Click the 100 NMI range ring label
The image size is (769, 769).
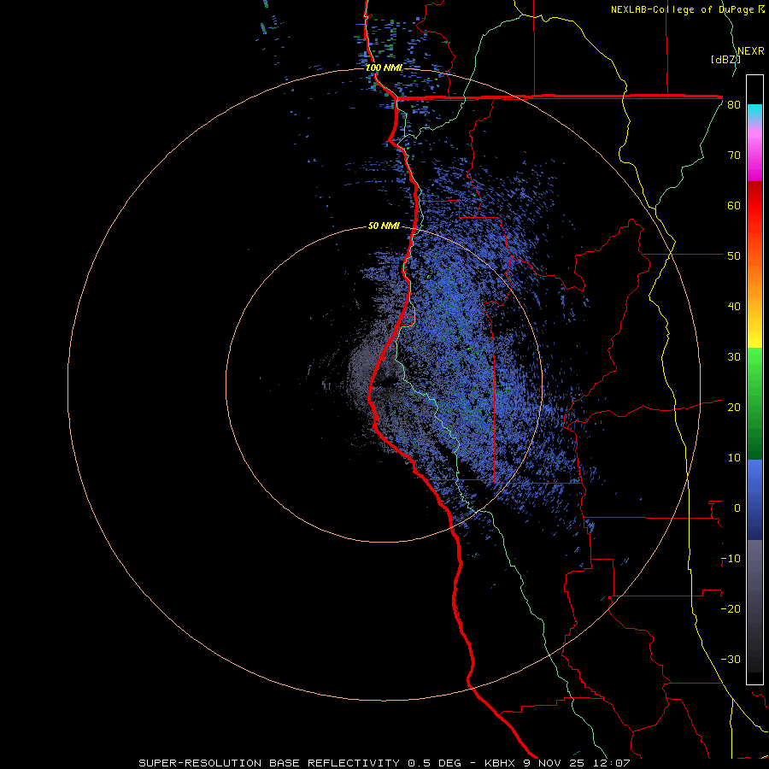click(384, 68)
